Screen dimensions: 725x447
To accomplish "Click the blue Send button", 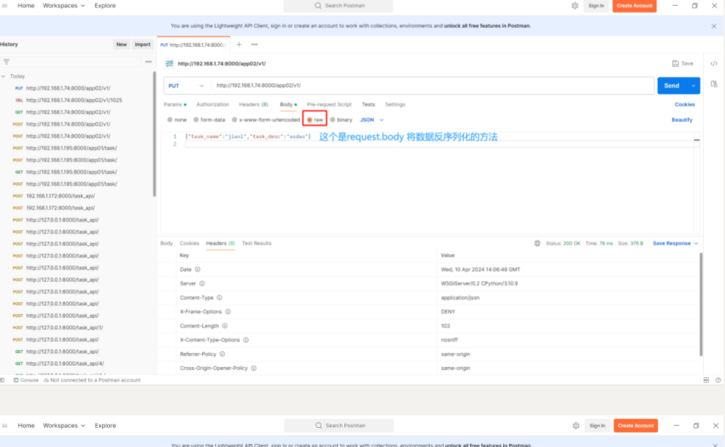I will [672, 86].
